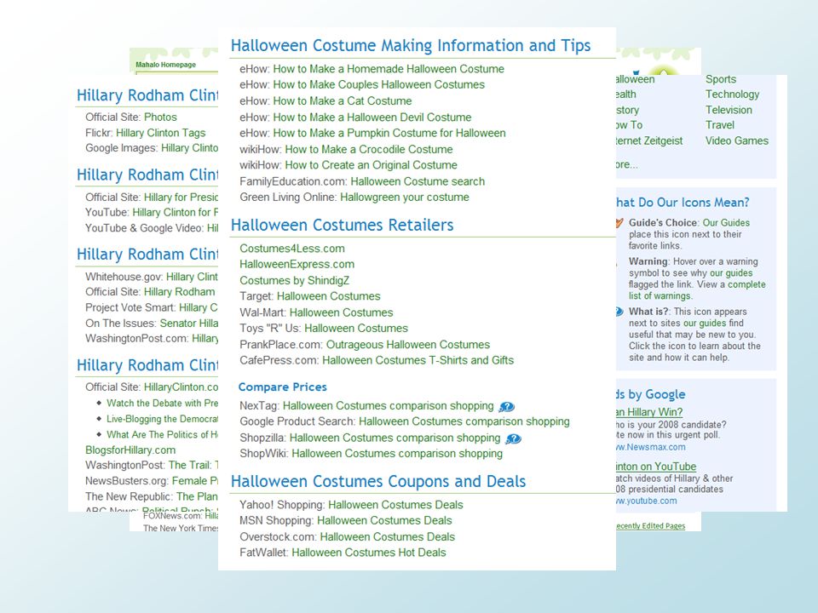Select 'Technology' category in right page
The width and height of the screenshot is (818, 613).
click(733, 95)
